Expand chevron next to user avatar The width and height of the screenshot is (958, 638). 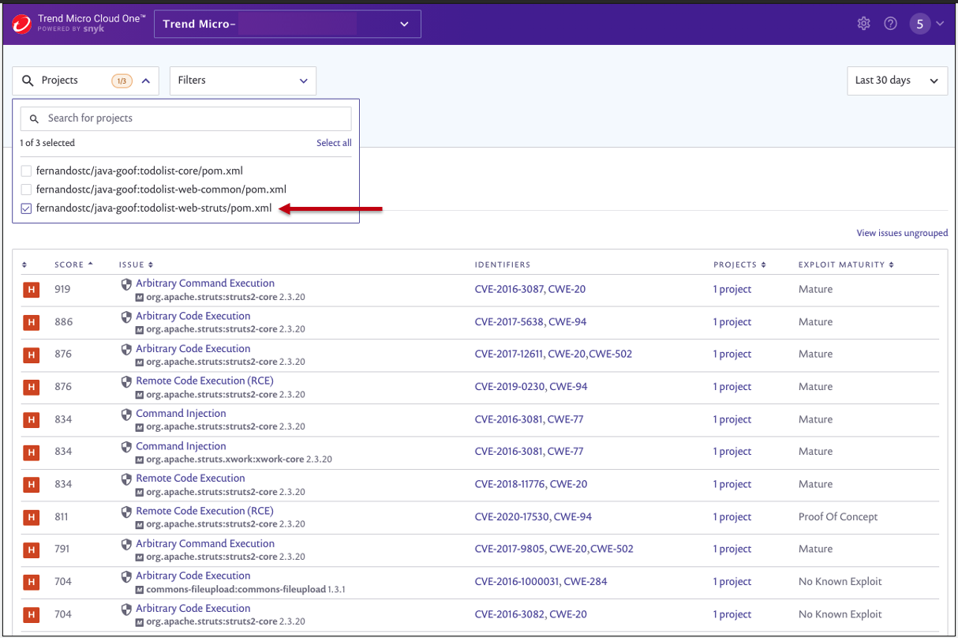point(940,24)
